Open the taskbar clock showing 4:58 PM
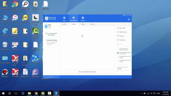The height and width of the screenshot is (96, 171). pyautogui.click(x=165, y=93)
